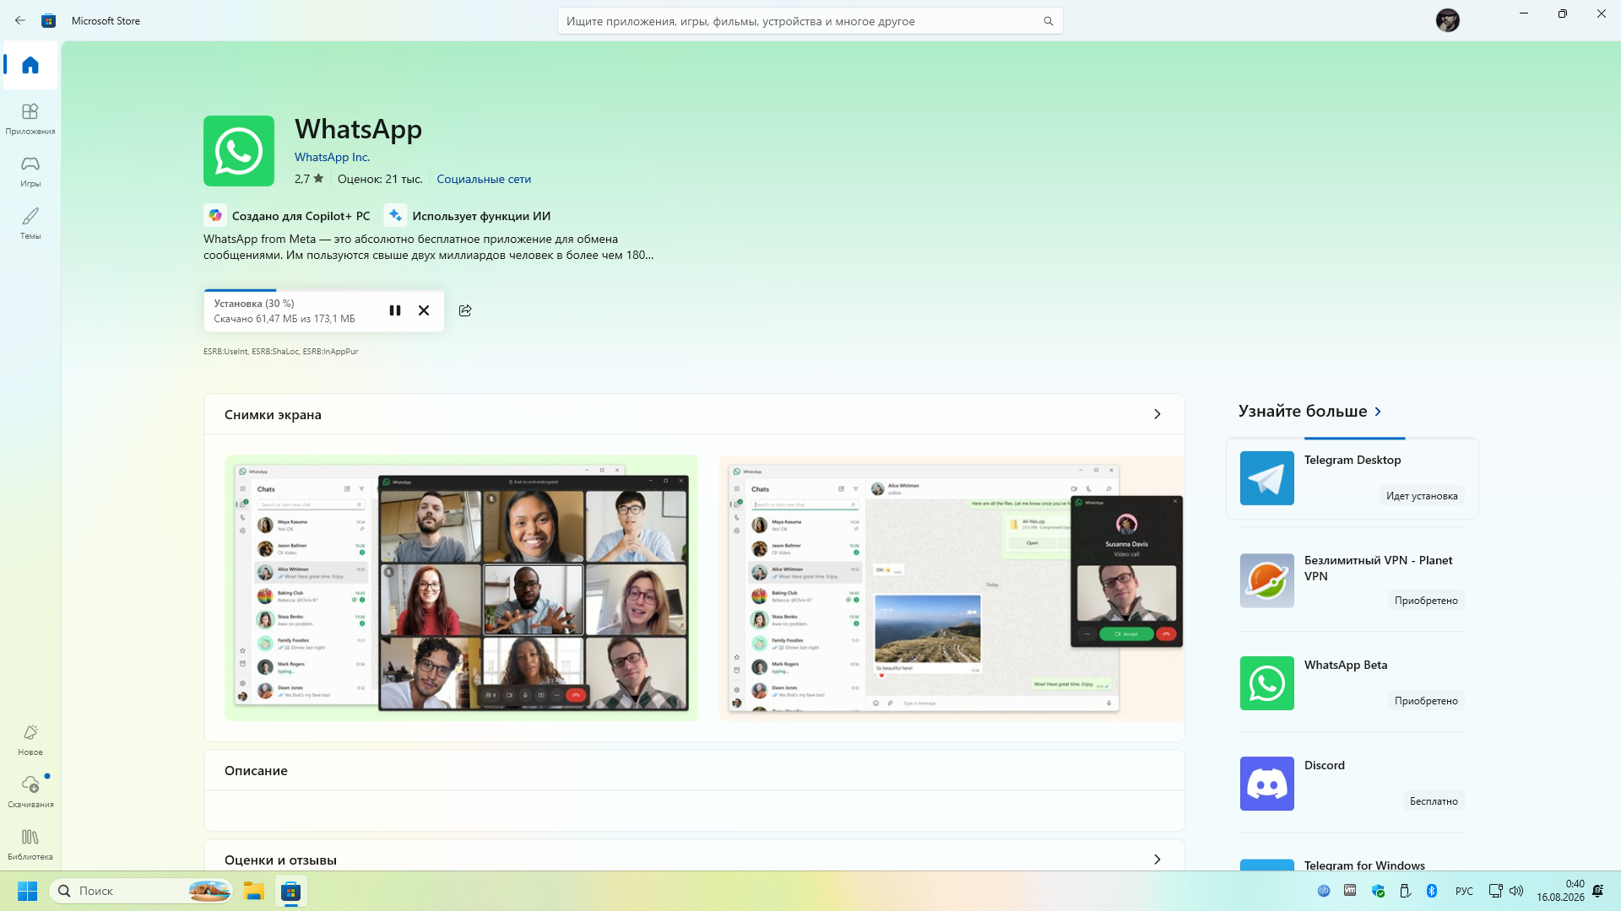Open the user profile avatar

1447,20
